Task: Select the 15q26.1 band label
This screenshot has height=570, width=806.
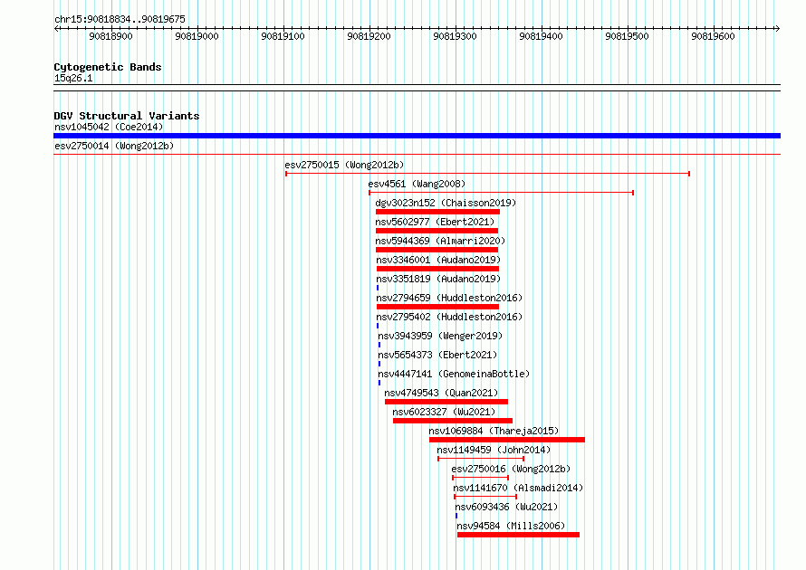Action: 73,78
